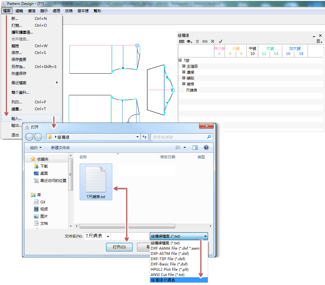Choose 簡介資料... menu entry
Screen dimensions: 325x285
click(31, 93)
